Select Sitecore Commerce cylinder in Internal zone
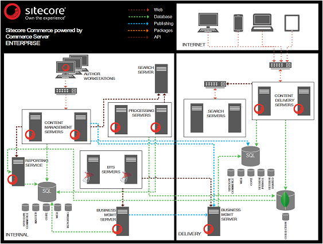 (x=25, y=207)
